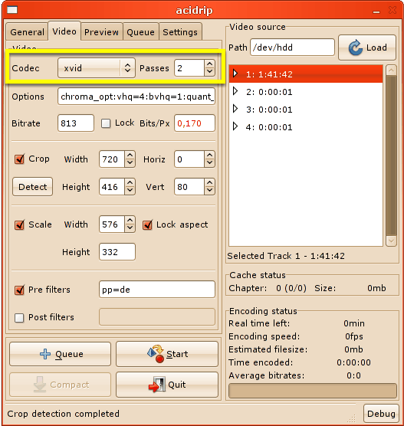The image size is (404, 426).
Task: Click the Load button refresh icon
Action: (356, 48)
